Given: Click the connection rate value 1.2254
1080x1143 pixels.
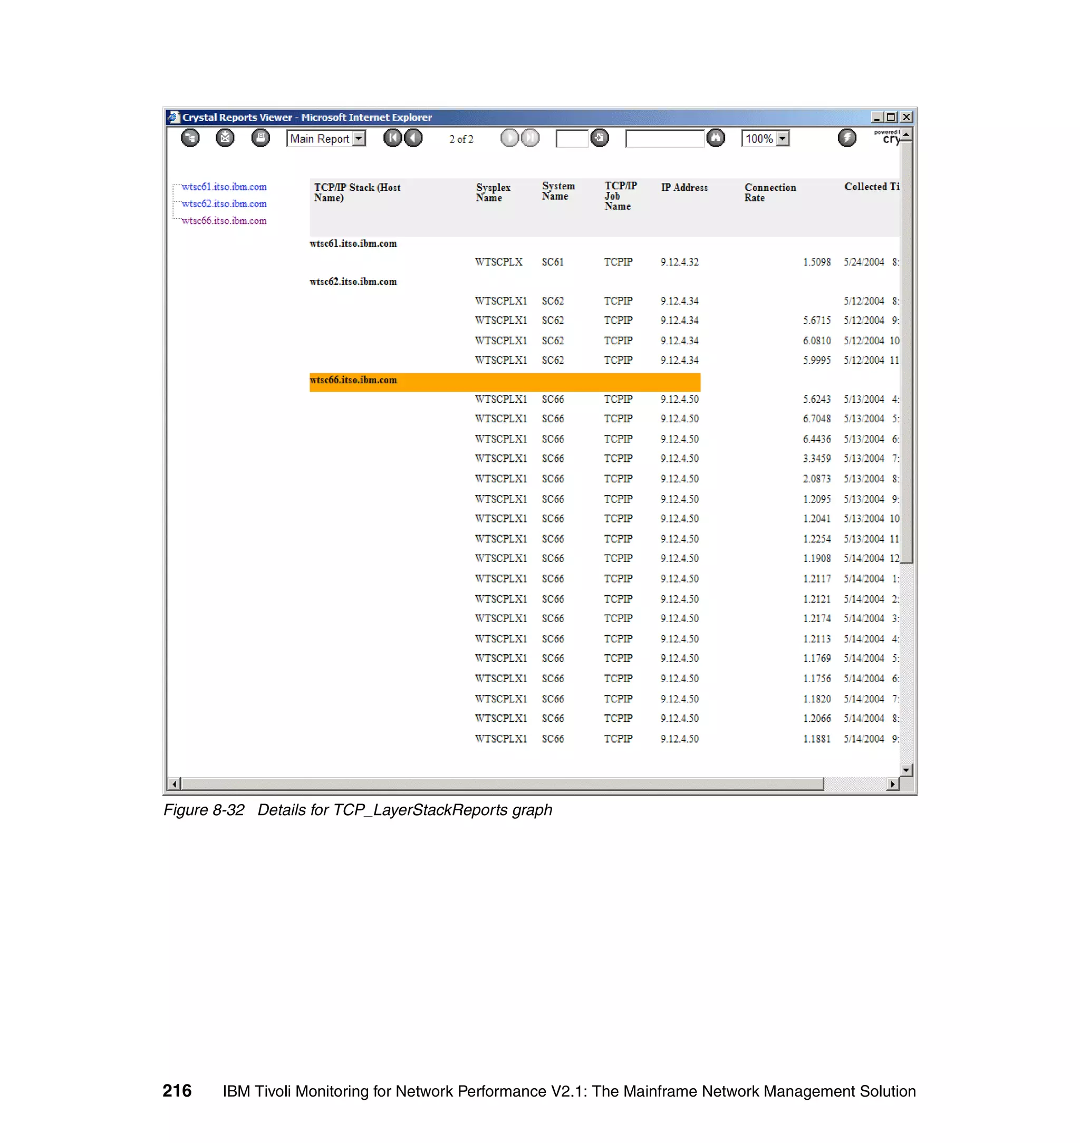Looking at the screenshot, I should coord(817,539).
